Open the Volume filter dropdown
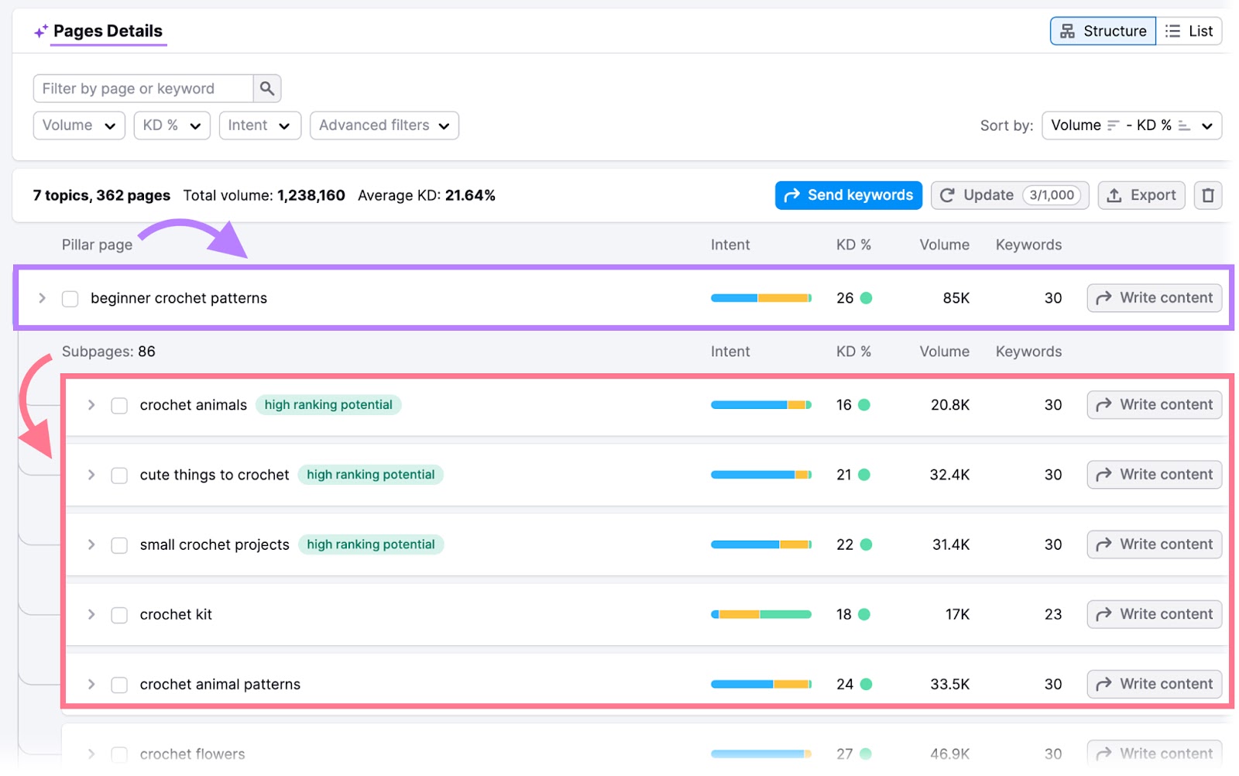Viewport: 1239px width, 776px height. click(78, 125)
